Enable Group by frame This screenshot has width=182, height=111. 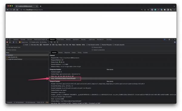pos(93,47)
